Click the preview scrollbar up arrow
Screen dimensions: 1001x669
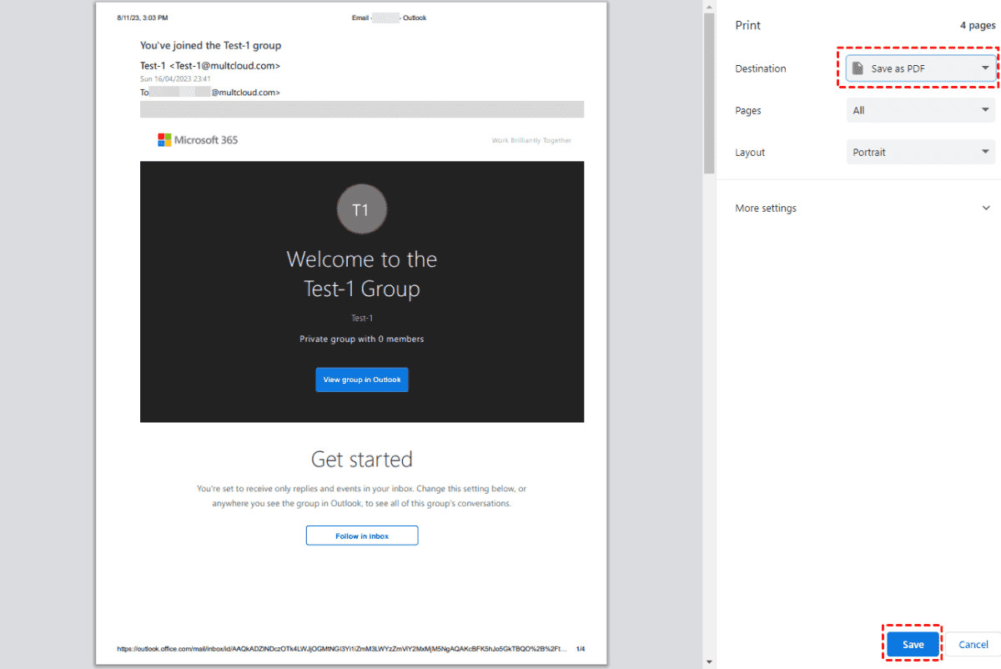(x=709, y=7)
